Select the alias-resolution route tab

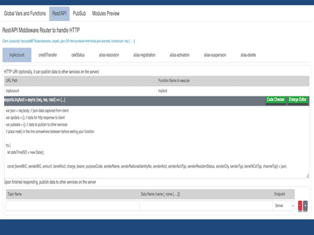pyautogui.click(x=109, y=55)
